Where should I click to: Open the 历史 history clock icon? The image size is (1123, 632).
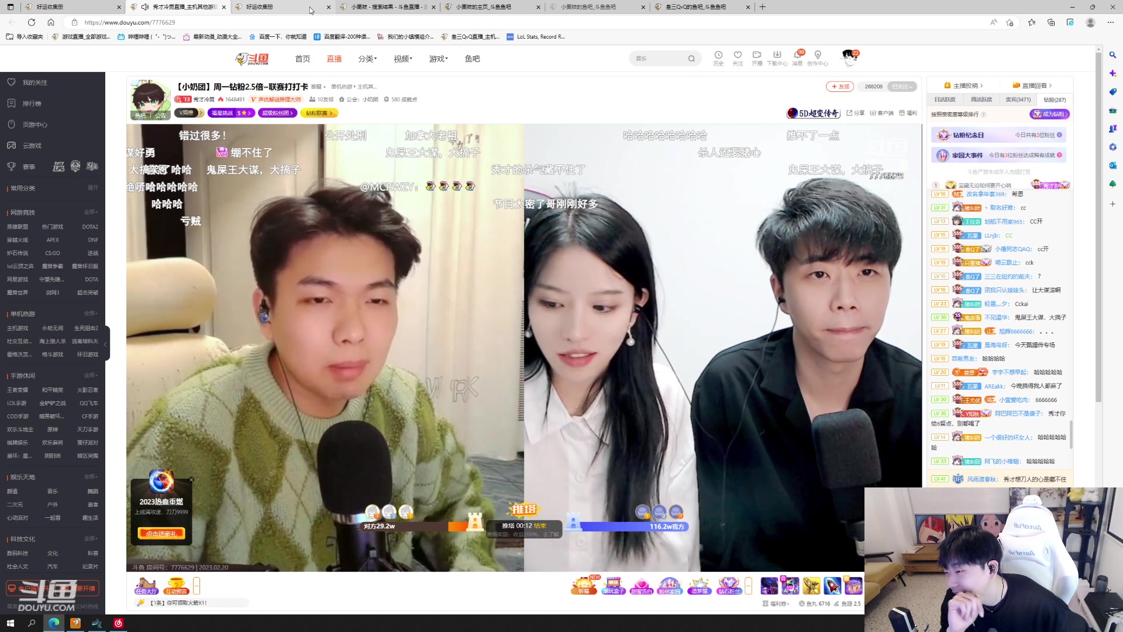[718, 55]
